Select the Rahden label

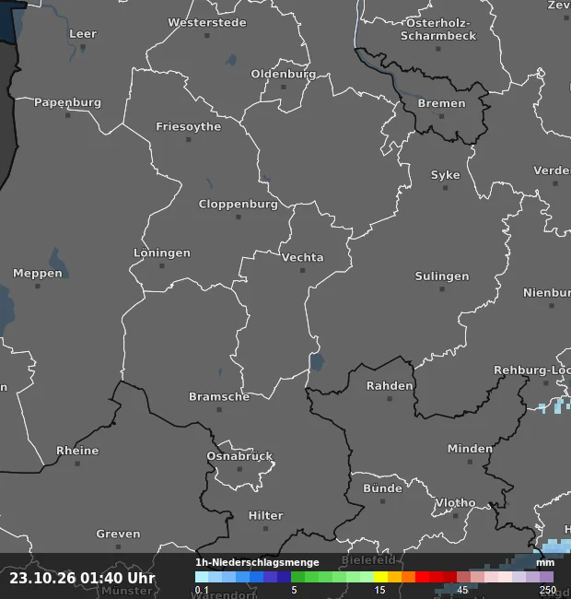pos(390,386)
